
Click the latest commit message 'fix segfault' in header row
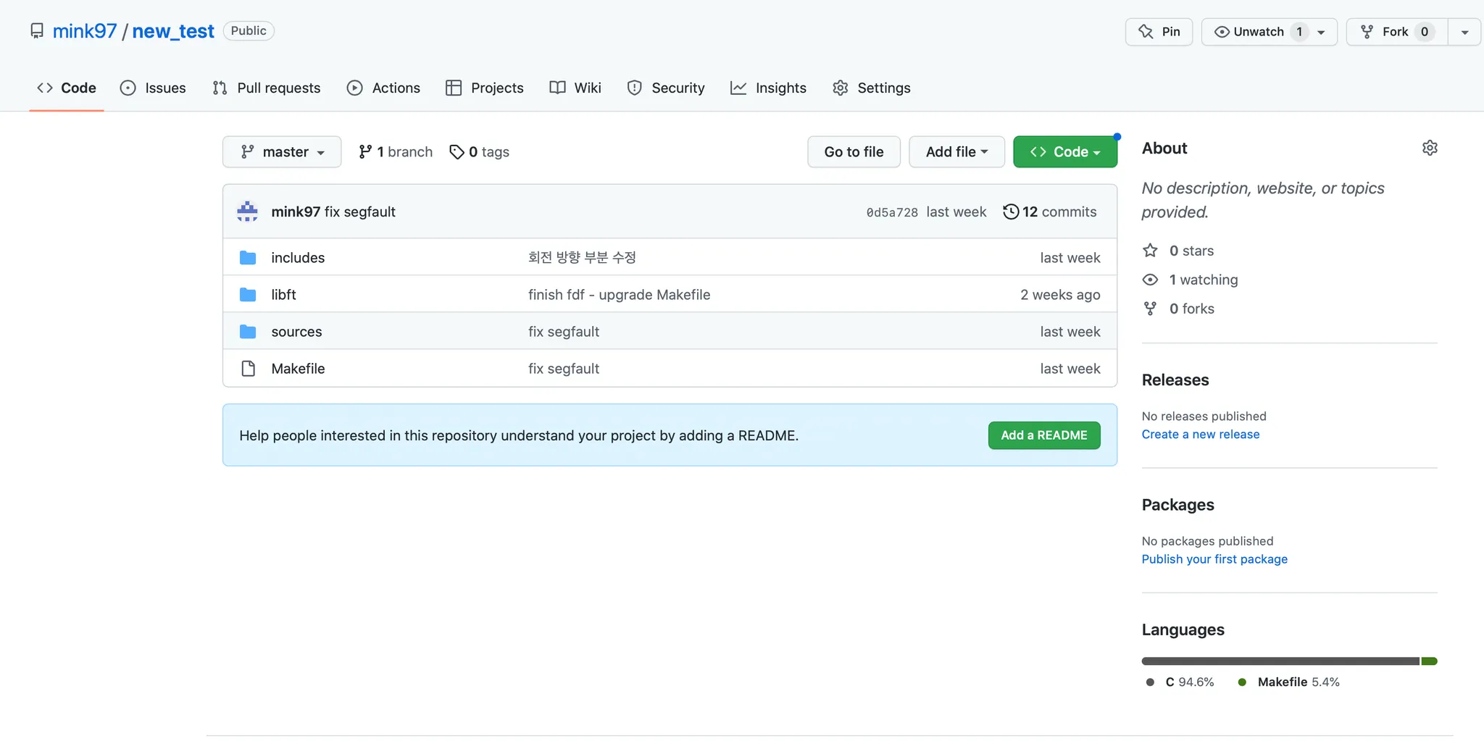pyautogui.click(x=360, y=212)
